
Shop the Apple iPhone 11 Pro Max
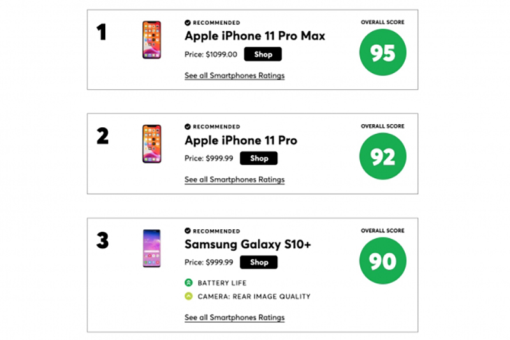(263, 55)
